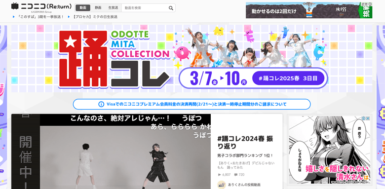Click 男子コラボ部門ランキング 1位！ text
The image size is (385, 189).
pos(245,155)
